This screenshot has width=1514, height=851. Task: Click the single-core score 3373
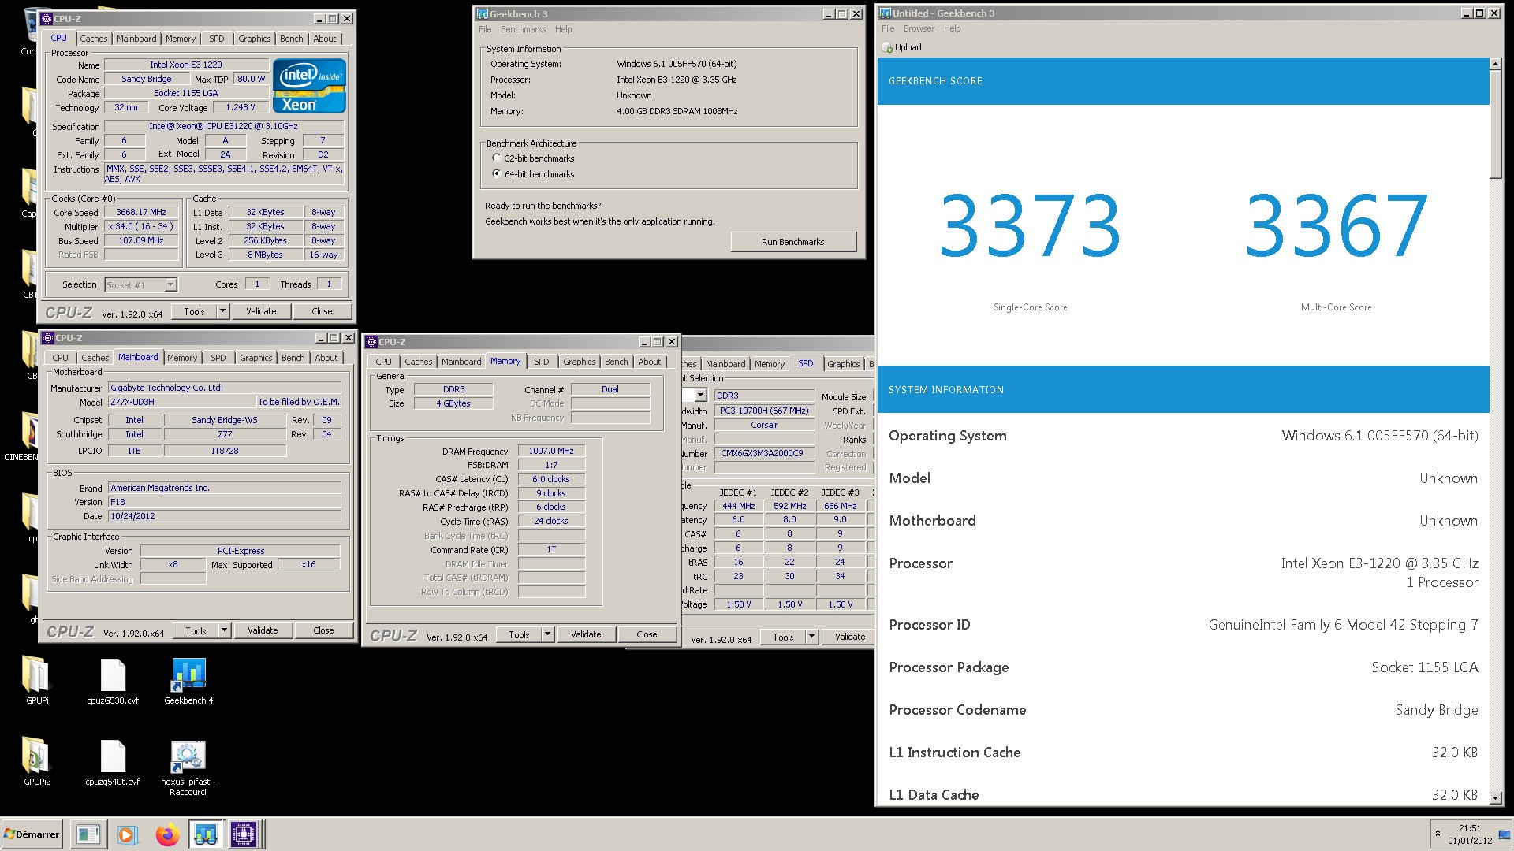point(1030,227)
